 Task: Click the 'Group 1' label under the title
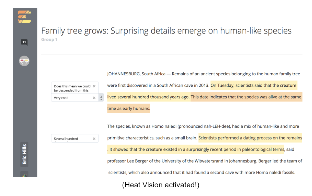[x=49, y=40]
